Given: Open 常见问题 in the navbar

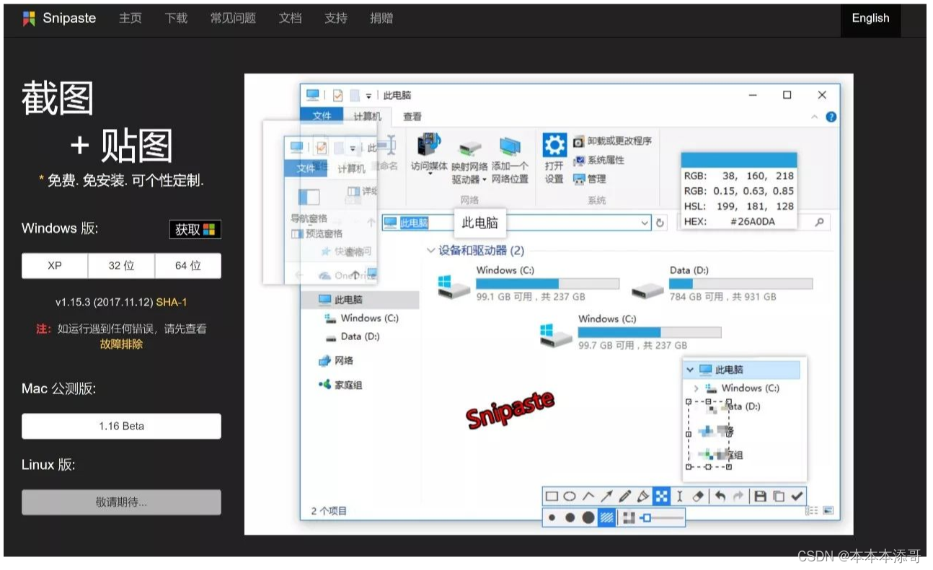Looking at the screenshot, I should pos(233,19).
